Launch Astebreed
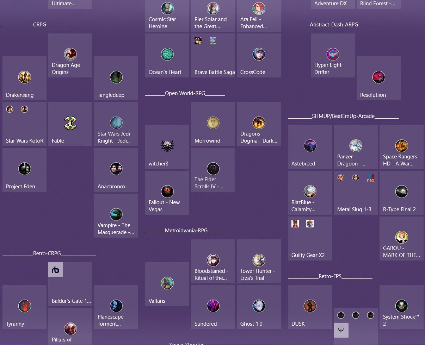 310,147
